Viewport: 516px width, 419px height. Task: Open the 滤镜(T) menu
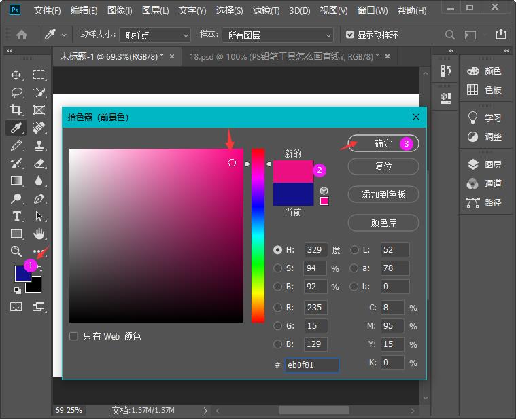266,10
